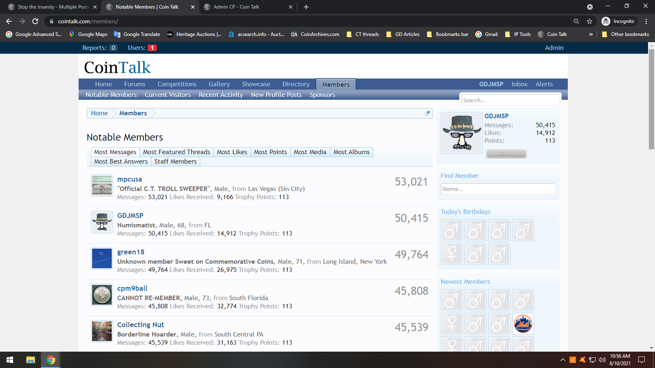Switch to the Most Likes tab
Screen dimensions: 655x368
pos(232,152)
